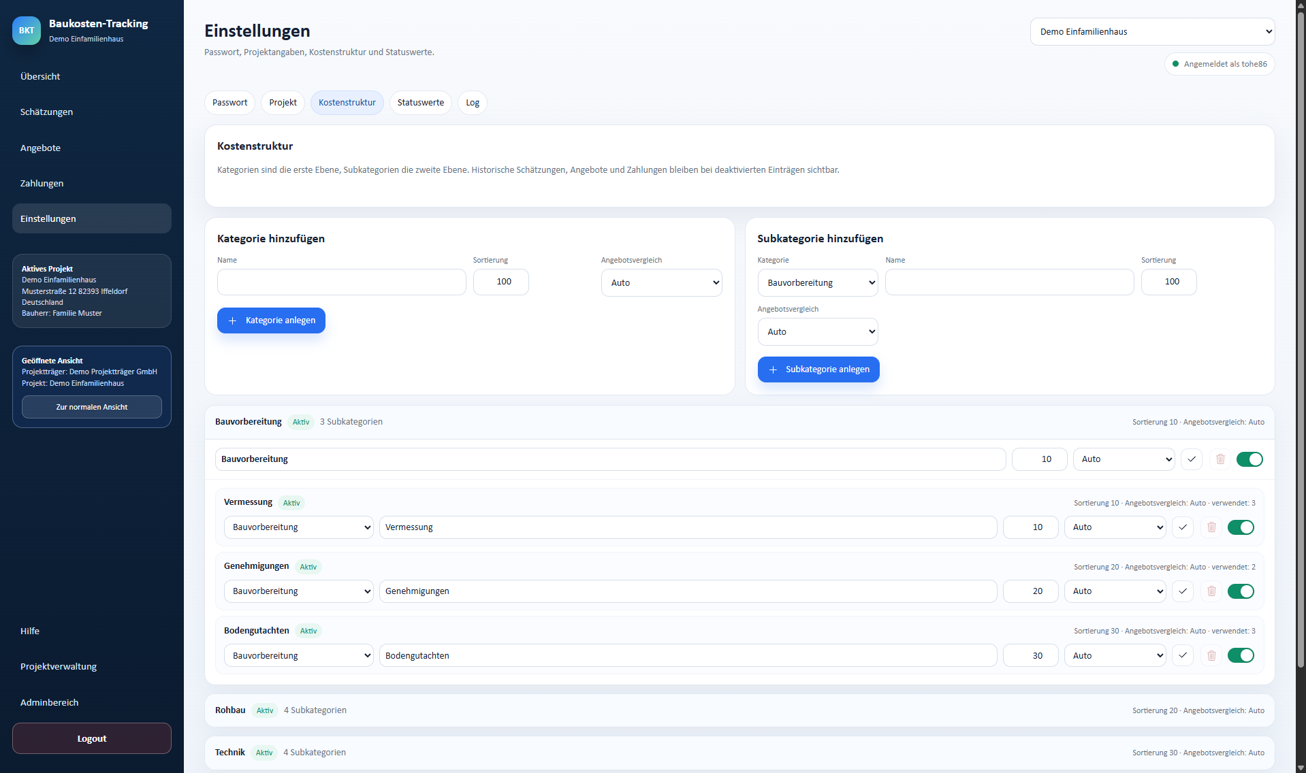Switch off the Bodengutachten active toggle
The height and width of the screenshot is (773, 1306).
(x=1241, y=655)
